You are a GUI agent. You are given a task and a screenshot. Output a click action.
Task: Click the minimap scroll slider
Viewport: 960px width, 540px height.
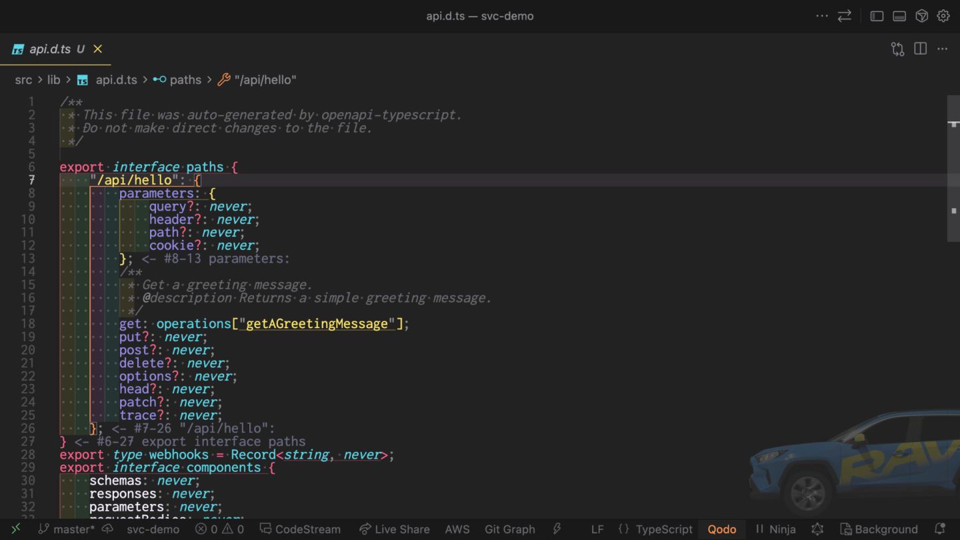[953, 168]
